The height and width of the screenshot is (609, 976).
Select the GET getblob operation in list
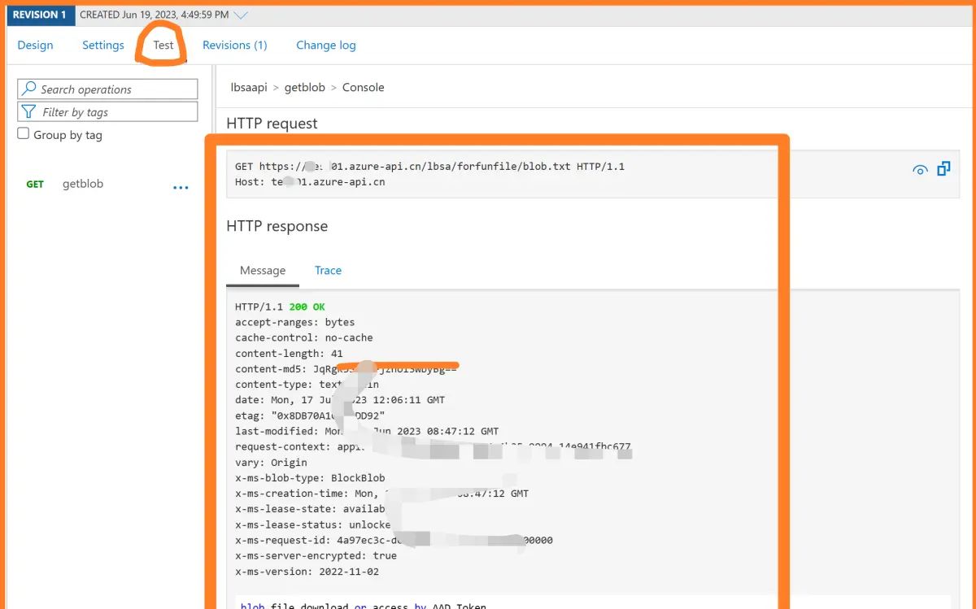point(81,185)
